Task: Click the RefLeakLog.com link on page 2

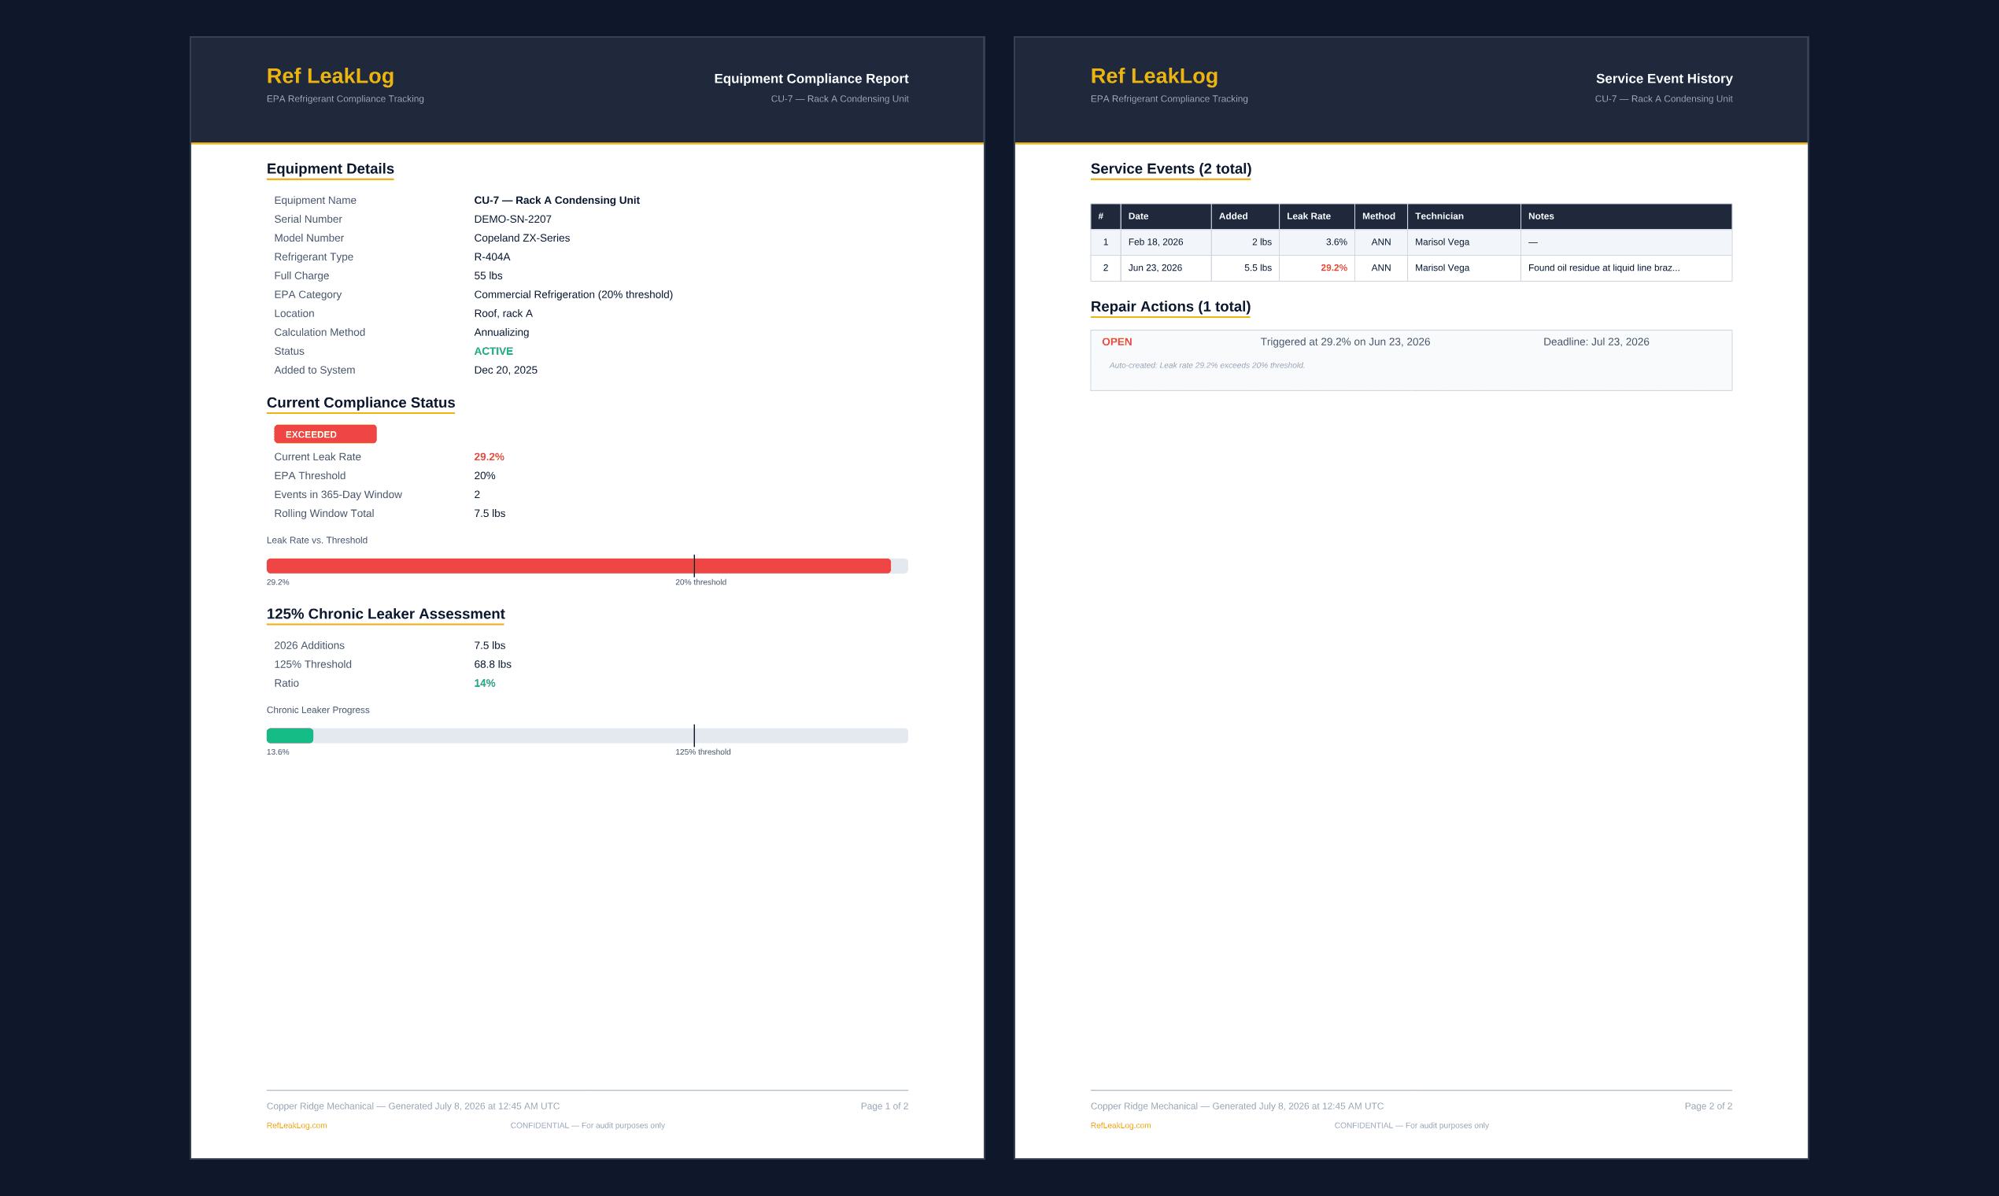Action: [x=1121, y=1125]
